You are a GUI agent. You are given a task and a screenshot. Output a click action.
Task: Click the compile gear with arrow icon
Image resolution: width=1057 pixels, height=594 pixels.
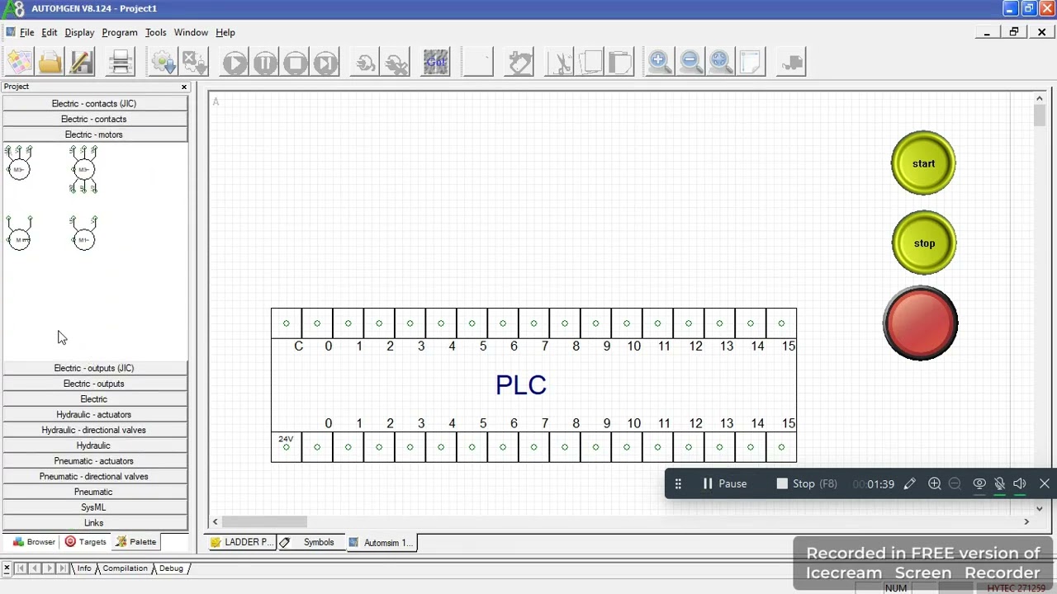[x=164, y=63]
